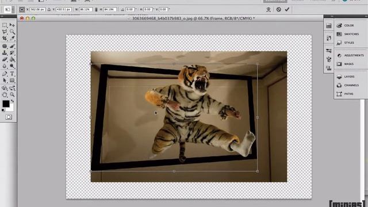
Task: Toggle Quick Mask mode
Action: (9, 117)
